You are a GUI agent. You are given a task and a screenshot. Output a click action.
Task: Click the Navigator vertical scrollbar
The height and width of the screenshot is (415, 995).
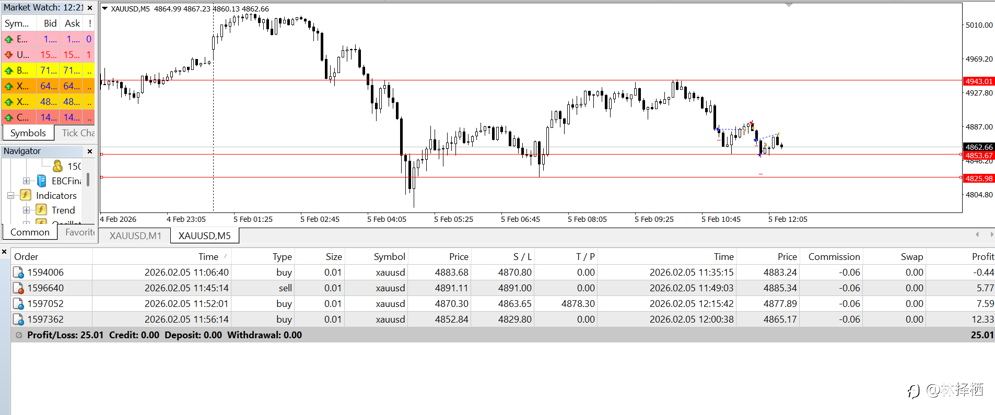[x=88, y=179]
